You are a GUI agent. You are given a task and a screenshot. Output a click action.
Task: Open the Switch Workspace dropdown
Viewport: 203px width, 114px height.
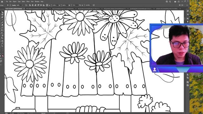[x=179, y=2]
